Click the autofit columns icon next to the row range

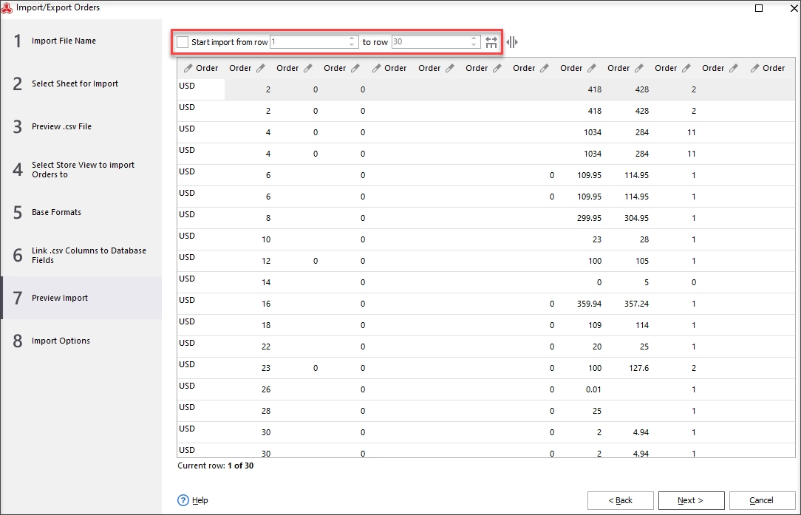[x=491, y=42]
